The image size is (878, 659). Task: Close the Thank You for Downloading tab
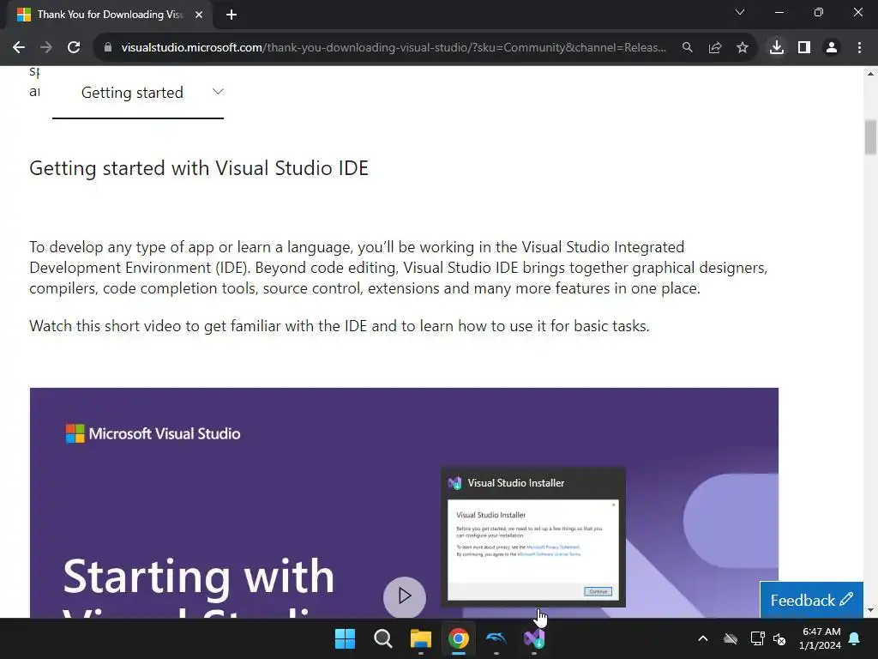point(199,15)
